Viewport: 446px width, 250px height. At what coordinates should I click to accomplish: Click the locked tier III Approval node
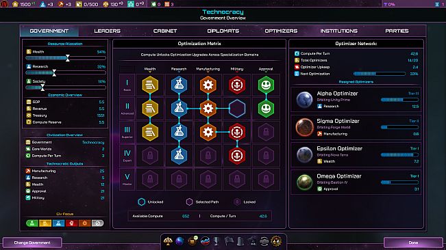(x=266, y=132)
